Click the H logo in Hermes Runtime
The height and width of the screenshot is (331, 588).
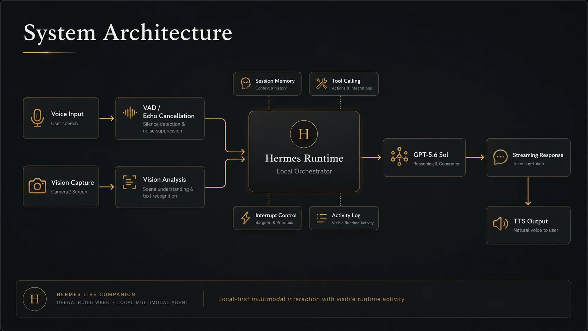(x=304, y=134)
